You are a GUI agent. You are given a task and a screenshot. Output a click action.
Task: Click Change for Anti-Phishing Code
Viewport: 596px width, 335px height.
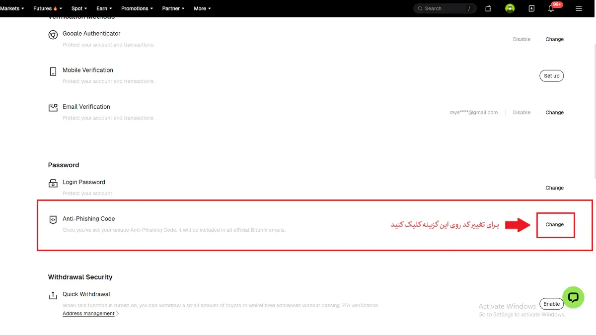(x=554, y=225)
